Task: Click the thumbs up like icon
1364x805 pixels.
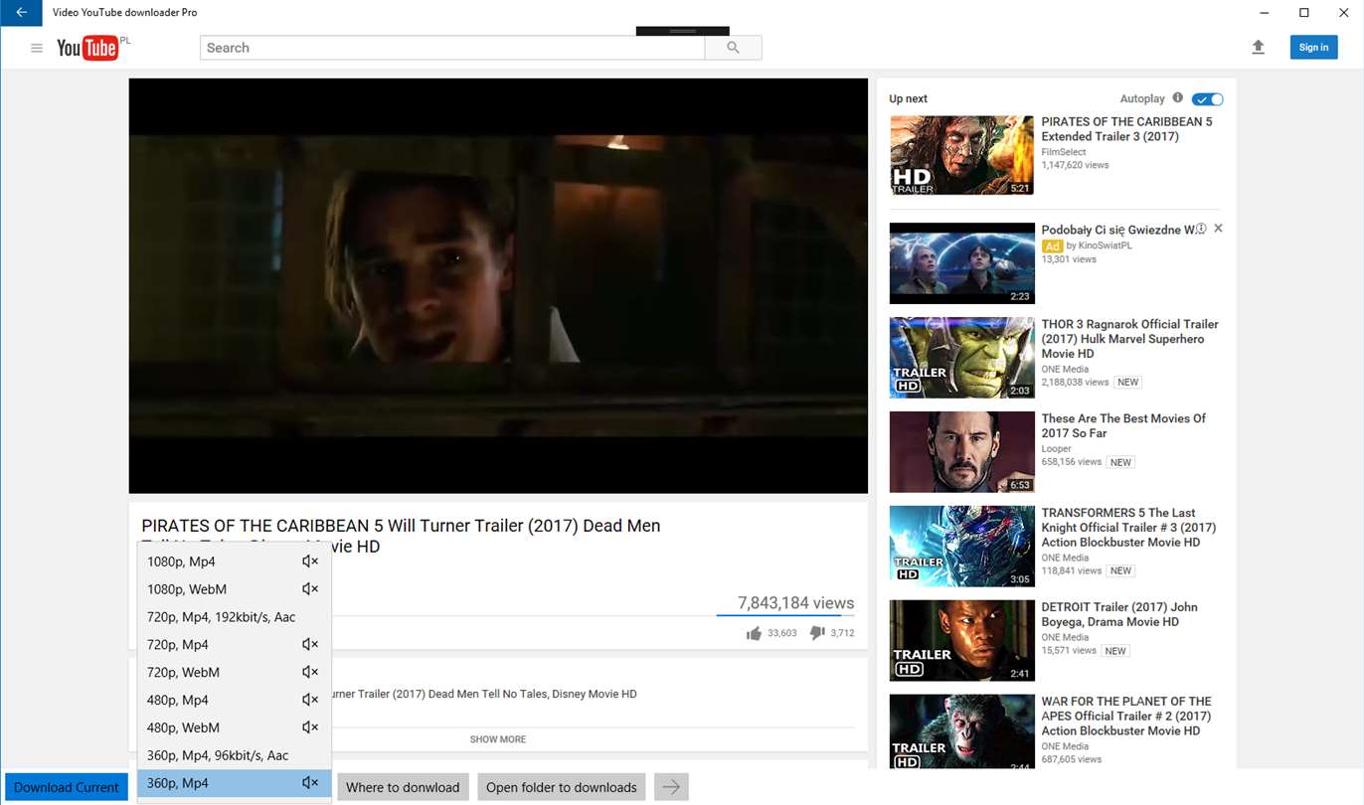Action: pyautogui.click(x=754, y=633)
